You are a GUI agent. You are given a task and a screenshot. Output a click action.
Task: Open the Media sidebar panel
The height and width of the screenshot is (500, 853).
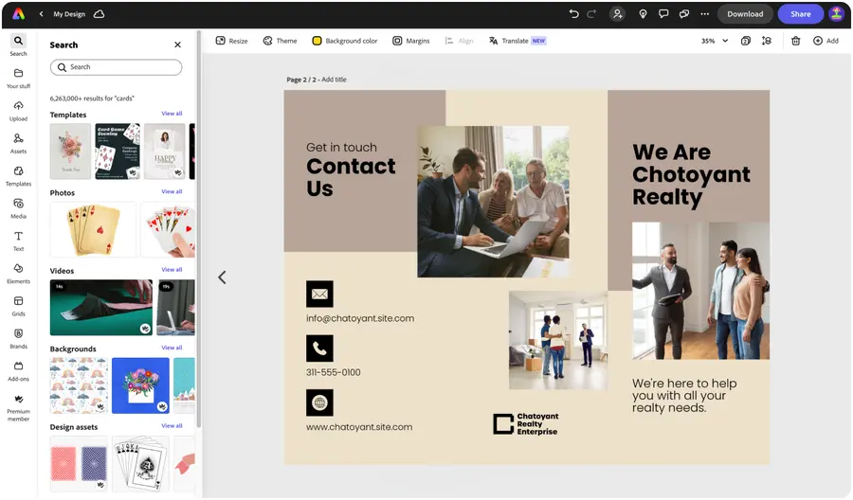coord(19,208)
